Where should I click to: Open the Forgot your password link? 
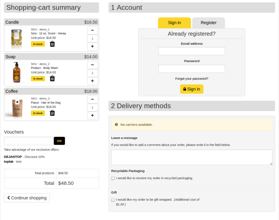click(x=192, y=79)
